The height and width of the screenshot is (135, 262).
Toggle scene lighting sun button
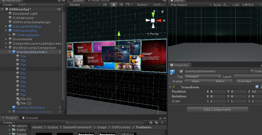point(114,5)
